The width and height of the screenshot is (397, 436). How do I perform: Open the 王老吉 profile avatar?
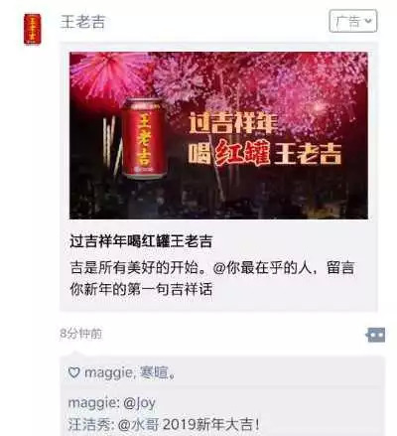pos(32,29)
